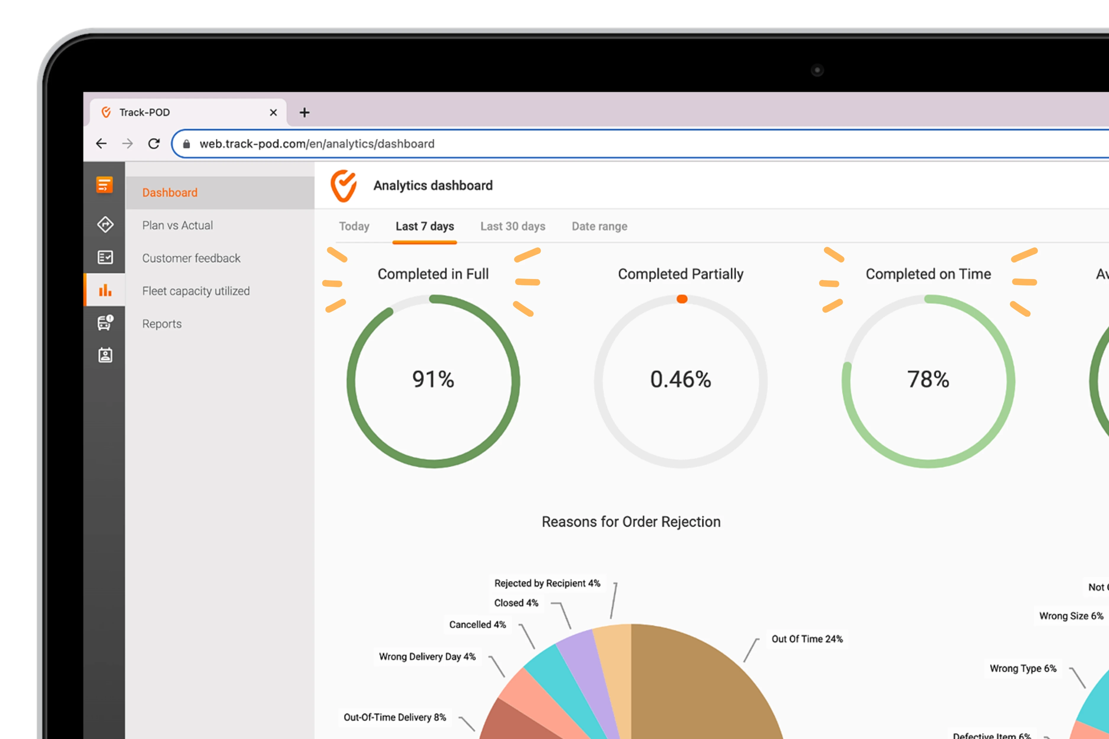Image resolution: width=1109 pixels, height=739 pixels.
Task: Go to Customer feedback section
Action: coord(191,258)
